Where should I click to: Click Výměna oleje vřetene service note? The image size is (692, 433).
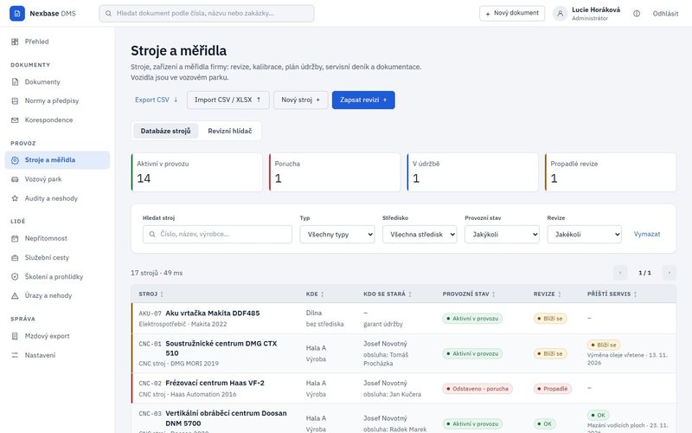point(627,359)
